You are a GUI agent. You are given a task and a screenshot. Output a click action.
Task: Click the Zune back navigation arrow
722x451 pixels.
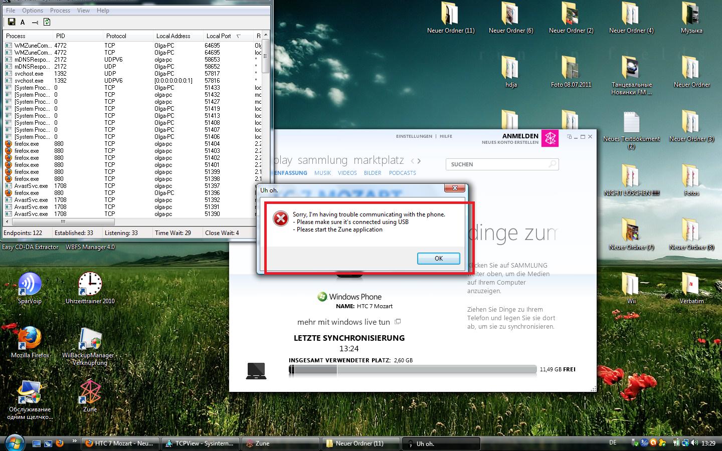pos(412,161)
